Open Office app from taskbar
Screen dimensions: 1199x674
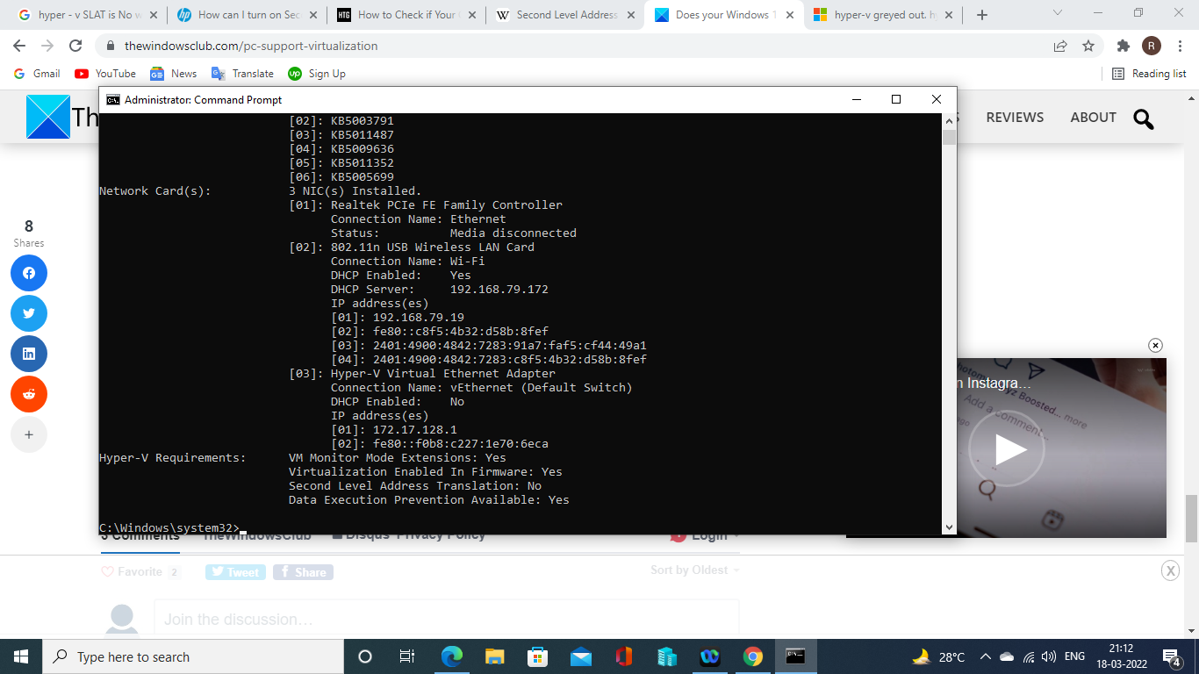(624, 656)
